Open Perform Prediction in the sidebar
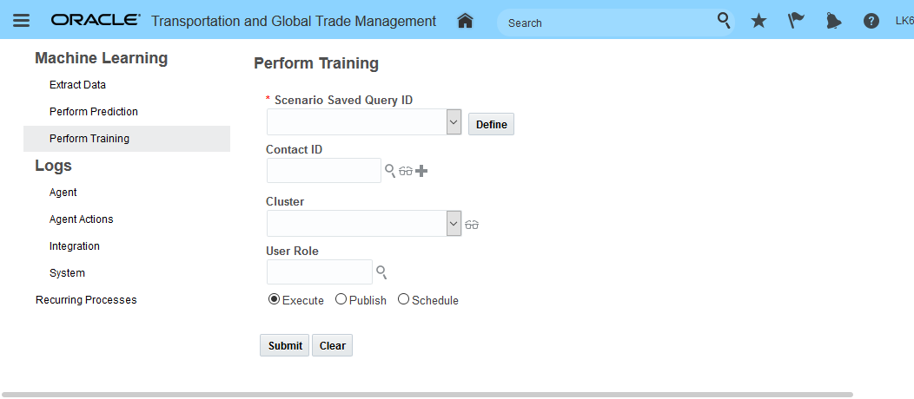Viewport: 914px width, 399px height. click(94, 112)
